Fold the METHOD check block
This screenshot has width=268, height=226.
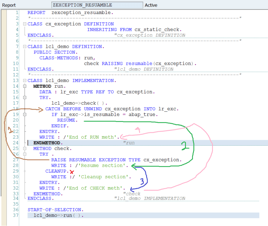coord(25,149)
